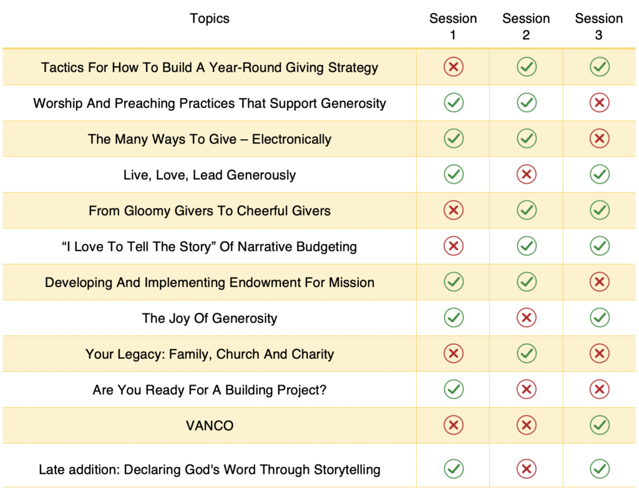Click red X for VANCO Session 1
The height and width of the screenshot is (495, 639).
[x=453, y=425]
